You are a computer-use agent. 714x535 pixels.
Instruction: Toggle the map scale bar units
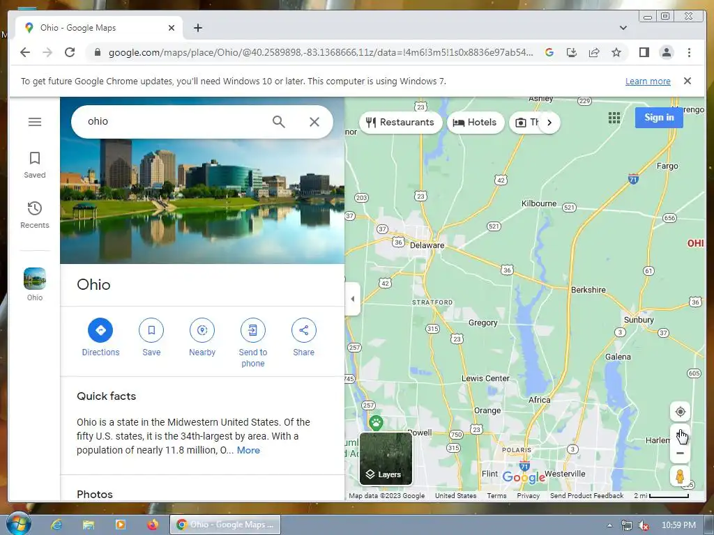click(x=661, y=495)
